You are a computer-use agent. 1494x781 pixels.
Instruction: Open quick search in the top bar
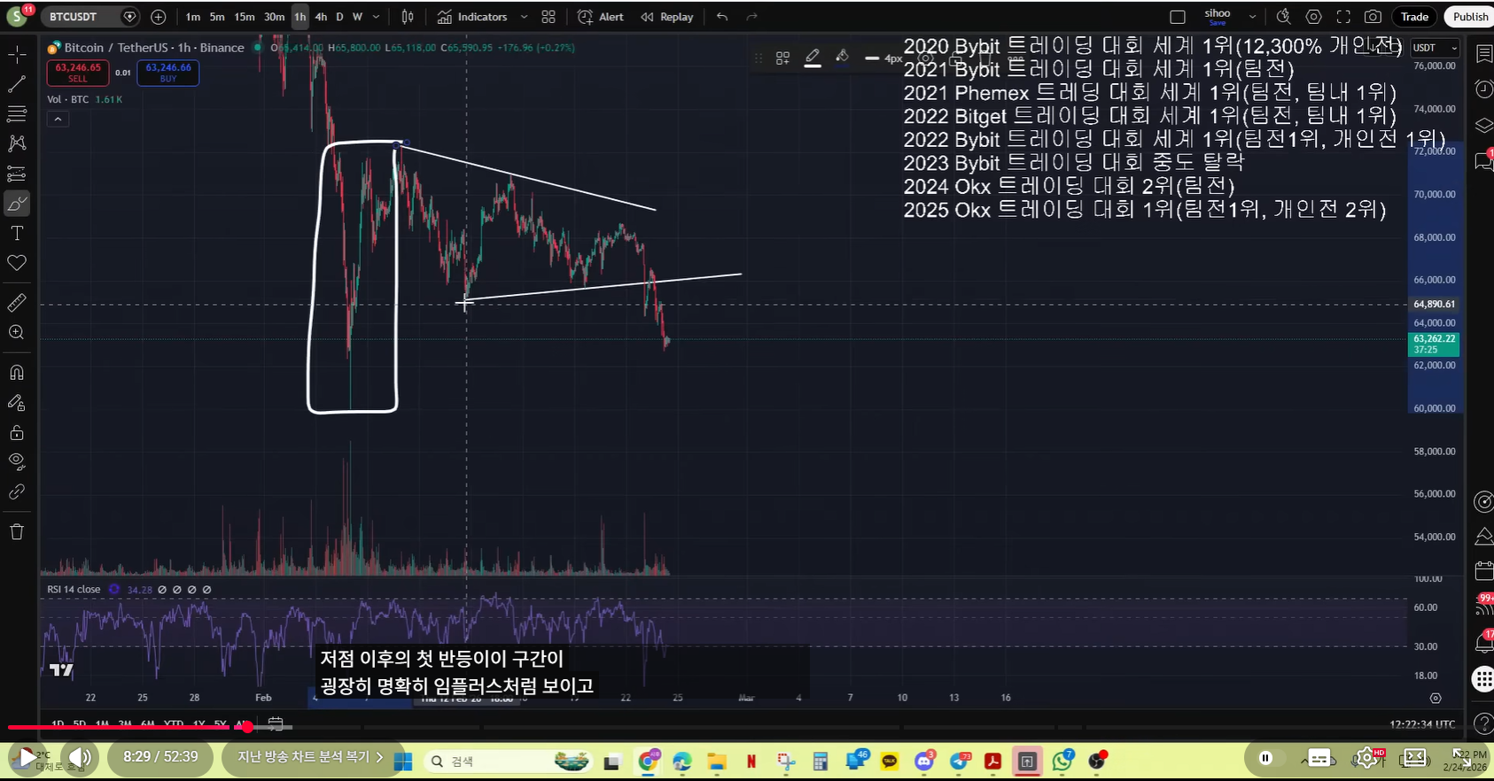[1283, 17]
